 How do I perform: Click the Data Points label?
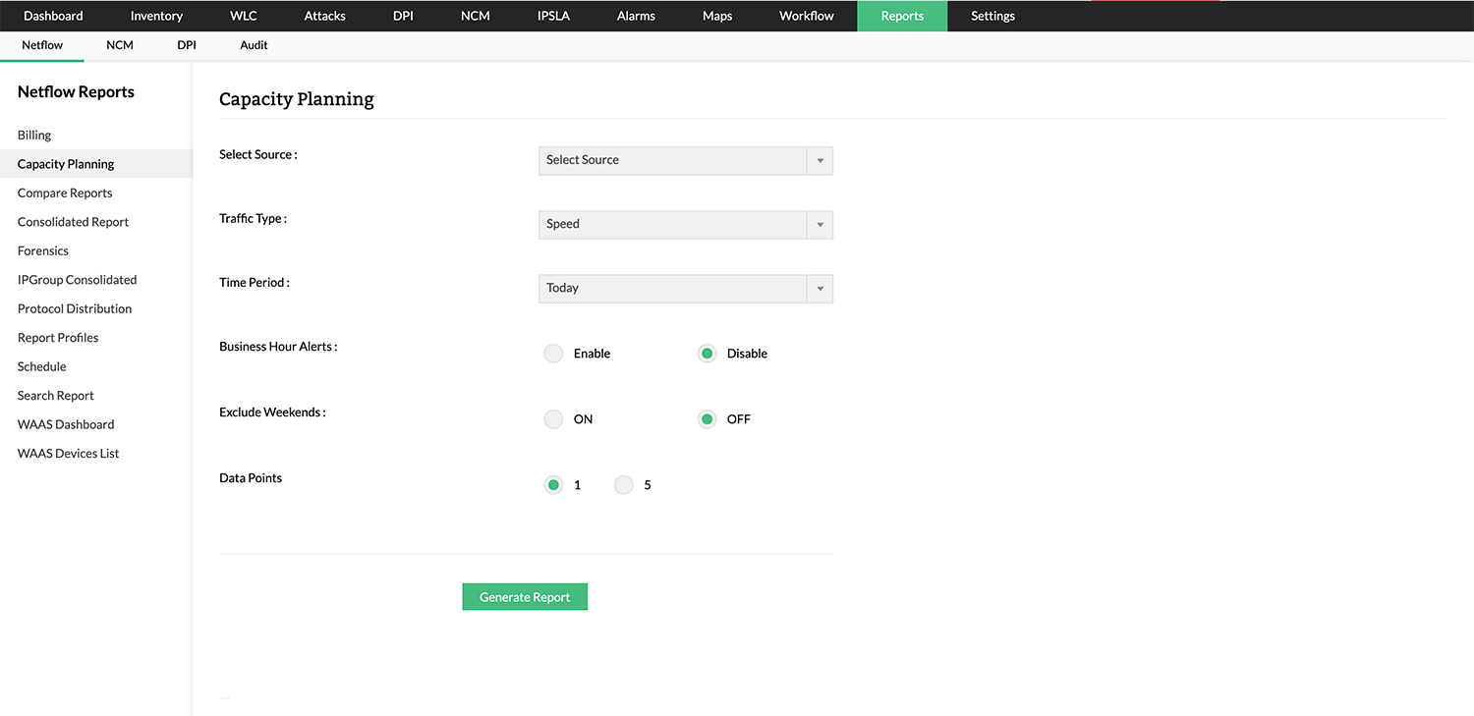coord(251,478)
